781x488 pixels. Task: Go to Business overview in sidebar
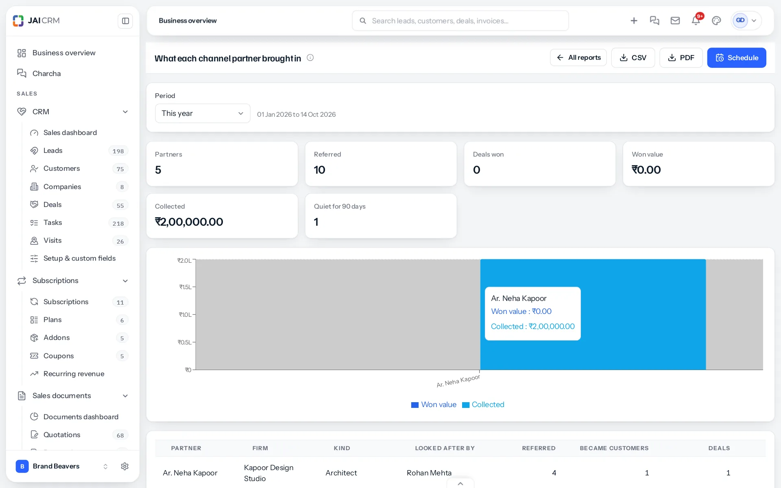[x=72, y=53]
